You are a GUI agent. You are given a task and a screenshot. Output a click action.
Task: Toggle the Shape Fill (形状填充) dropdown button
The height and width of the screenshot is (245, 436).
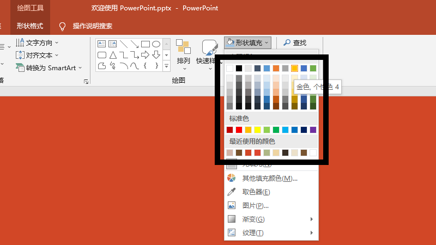click(247, 42)
